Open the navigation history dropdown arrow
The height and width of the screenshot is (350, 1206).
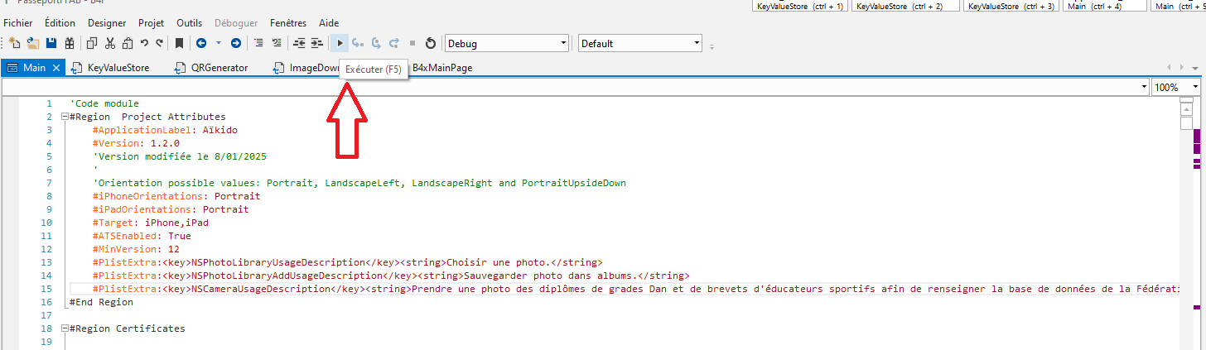pyautogui.click(x=219, y=43)
